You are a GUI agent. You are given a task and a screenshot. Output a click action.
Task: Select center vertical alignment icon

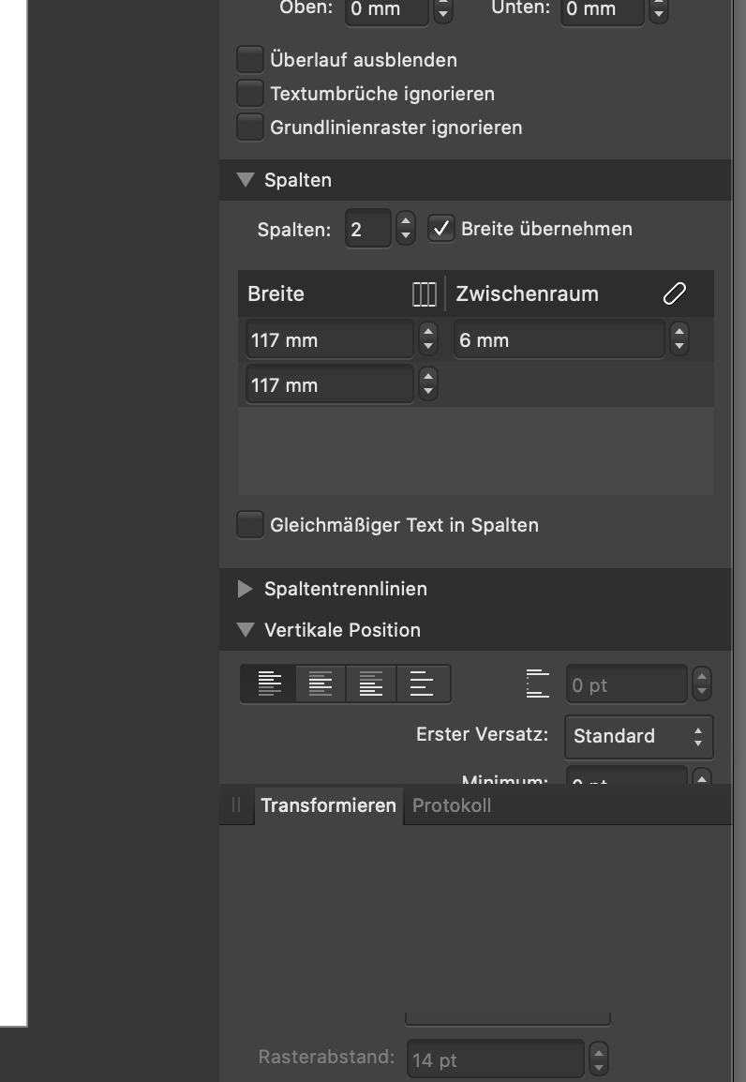(321, 684)
